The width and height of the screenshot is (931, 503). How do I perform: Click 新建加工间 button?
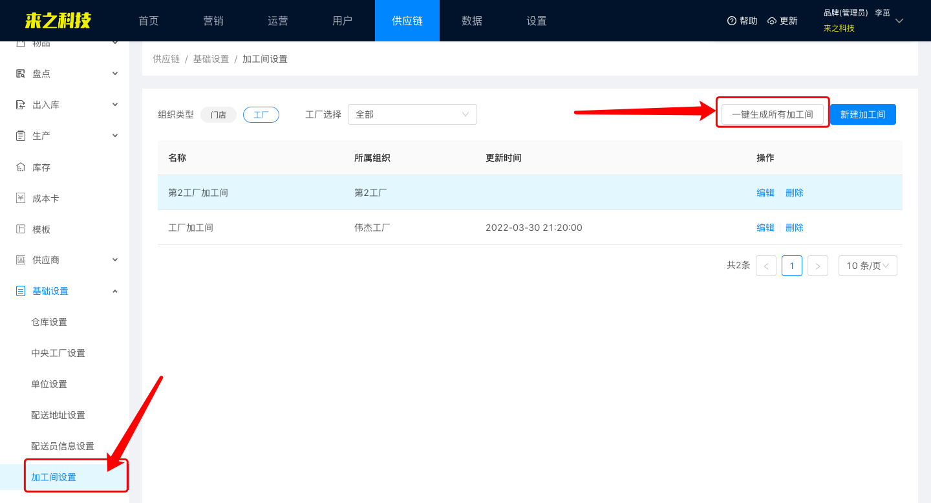[863, 114]
